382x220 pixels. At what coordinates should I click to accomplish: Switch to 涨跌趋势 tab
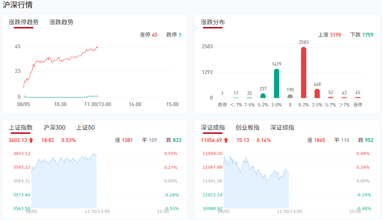click(61, 22)
